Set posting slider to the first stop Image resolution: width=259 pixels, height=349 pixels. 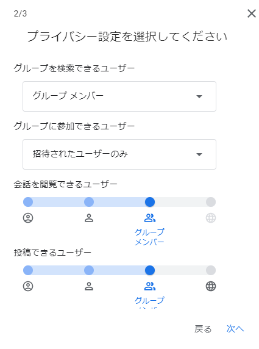pyautogui.click(x=28, y=270)
